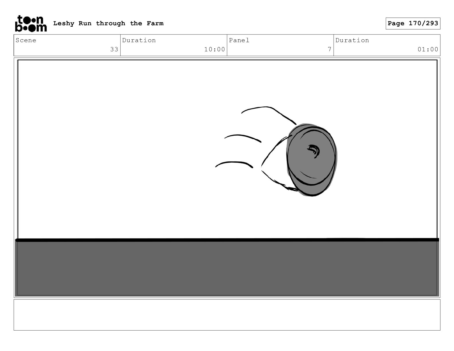Screen dimensions: 454x351
Task: Select the panel number 7
Action: pos(330,49)
